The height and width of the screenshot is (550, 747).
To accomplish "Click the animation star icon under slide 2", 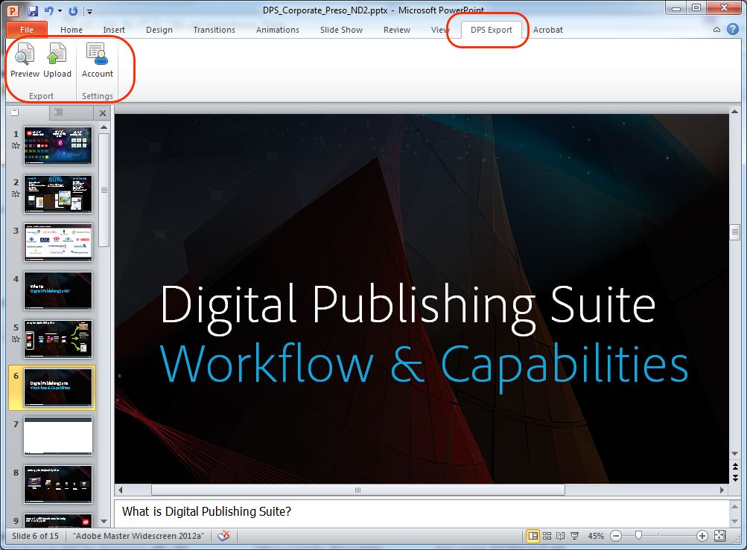I will click(16, 194).
